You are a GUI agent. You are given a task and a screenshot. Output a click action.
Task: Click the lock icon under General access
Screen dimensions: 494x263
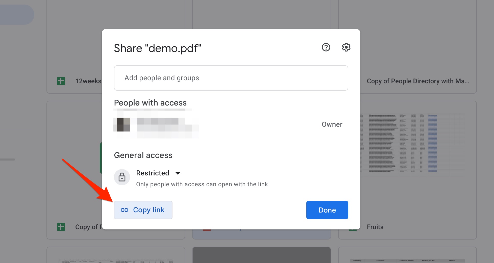click(122, 177)
